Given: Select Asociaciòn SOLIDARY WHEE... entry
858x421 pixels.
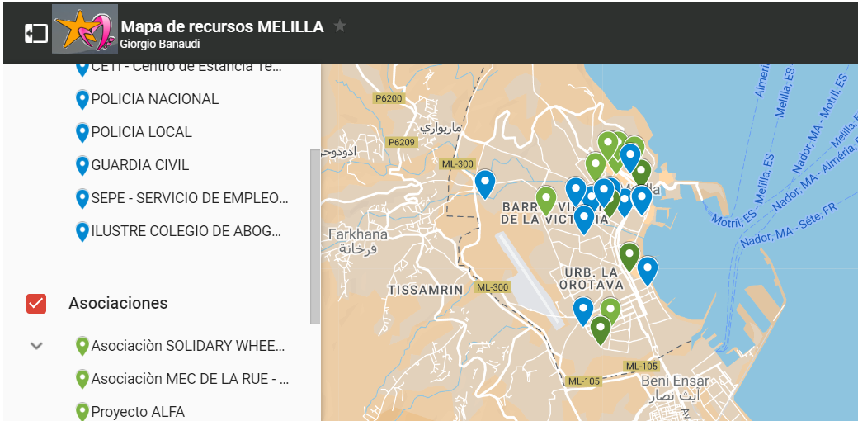Looking at the screenshot, I should (x=188, y=346).
